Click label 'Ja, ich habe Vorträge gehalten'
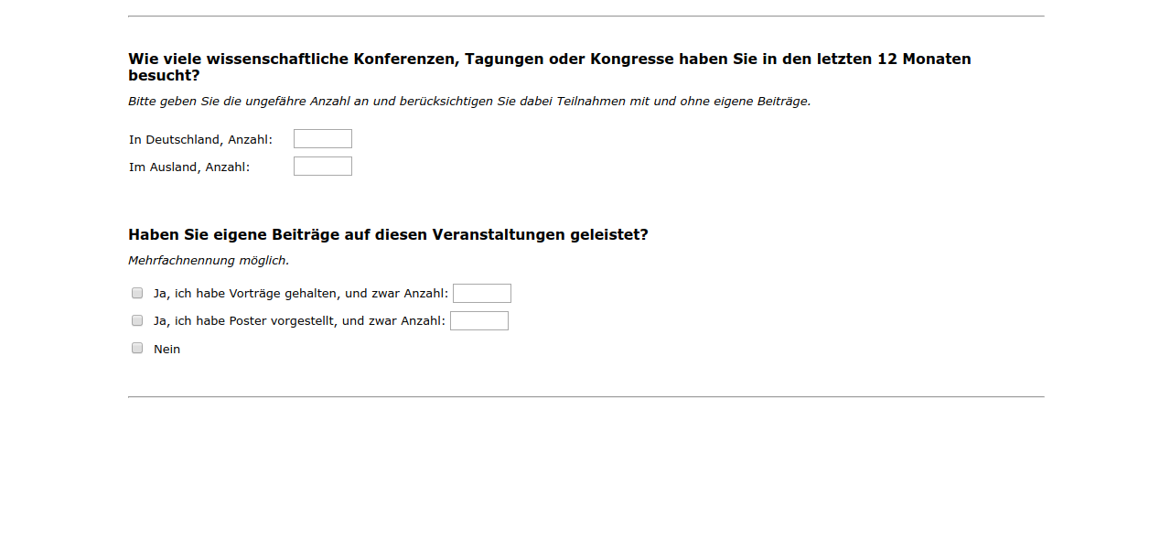The image size is (1171, 550). coord(301,294)
